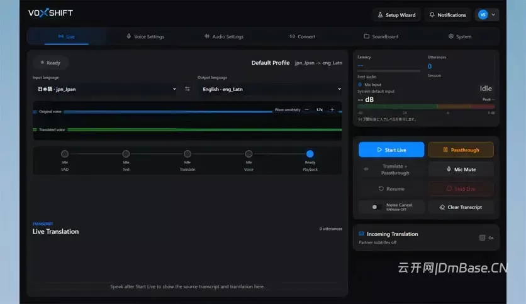526x304 pixels.
Task: Decrease the wave sensitivity with minus
Action: (x=306, y=109)
